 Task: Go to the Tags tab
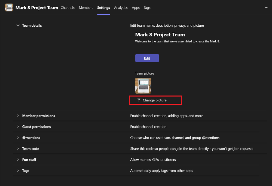pos(147,8)
